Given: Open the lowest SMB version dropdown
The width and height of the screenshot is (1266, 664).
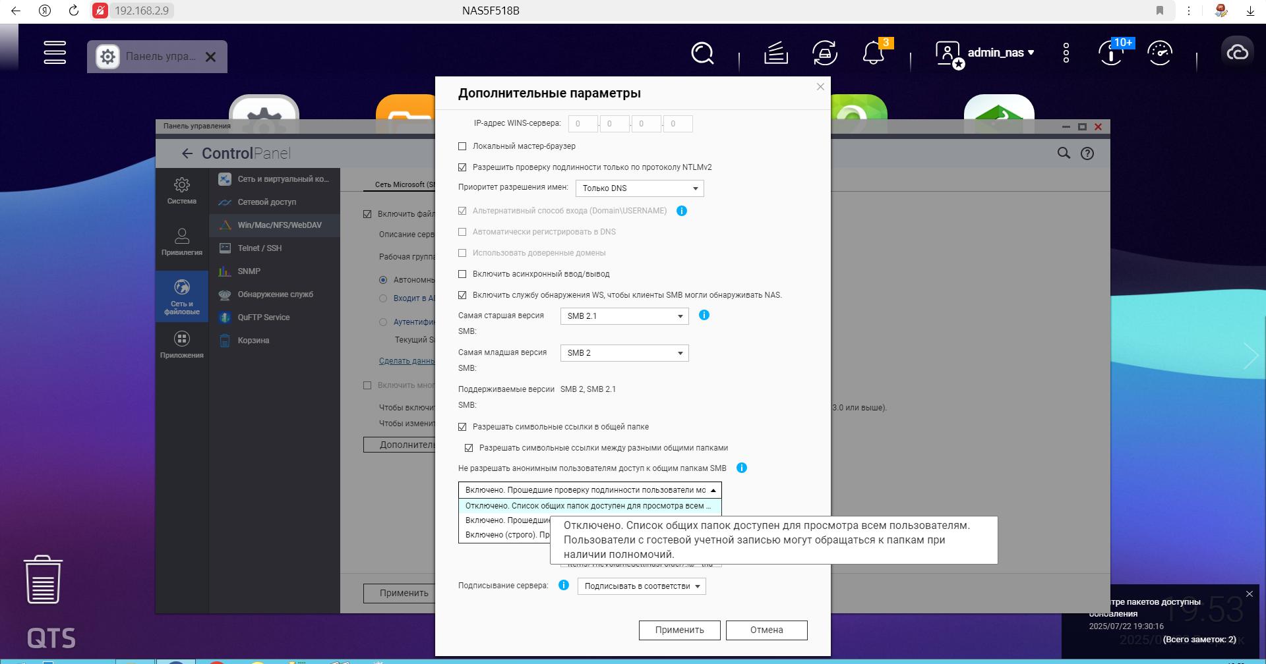Looking at the screenshot, I should (x=624, y=353).
